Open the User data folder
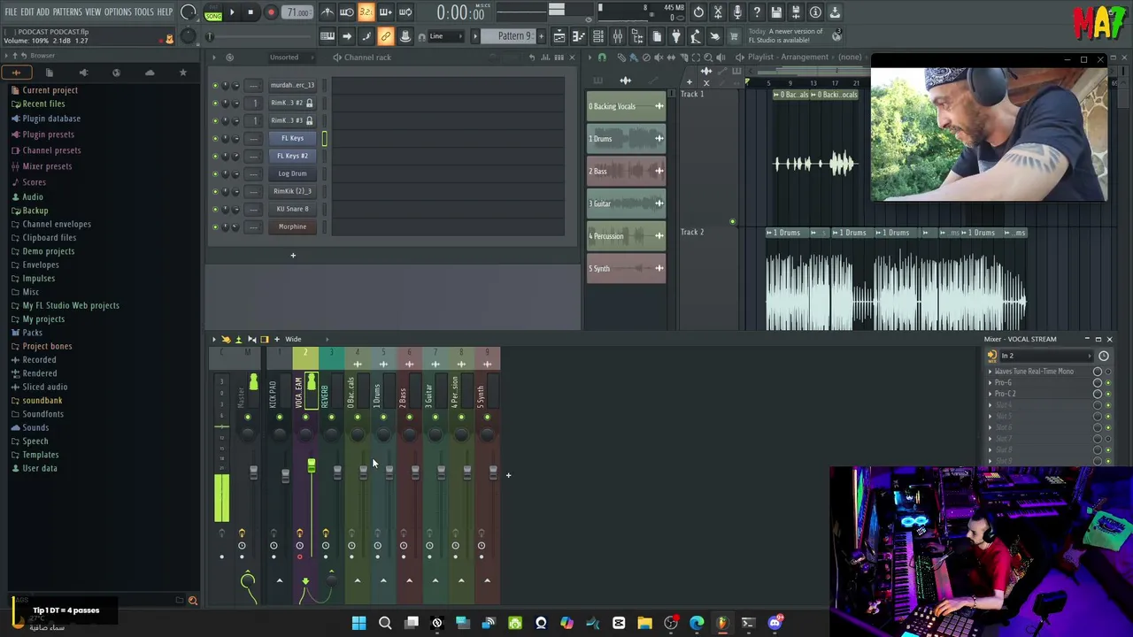The image size is (1133, 637). click(39, 468)
